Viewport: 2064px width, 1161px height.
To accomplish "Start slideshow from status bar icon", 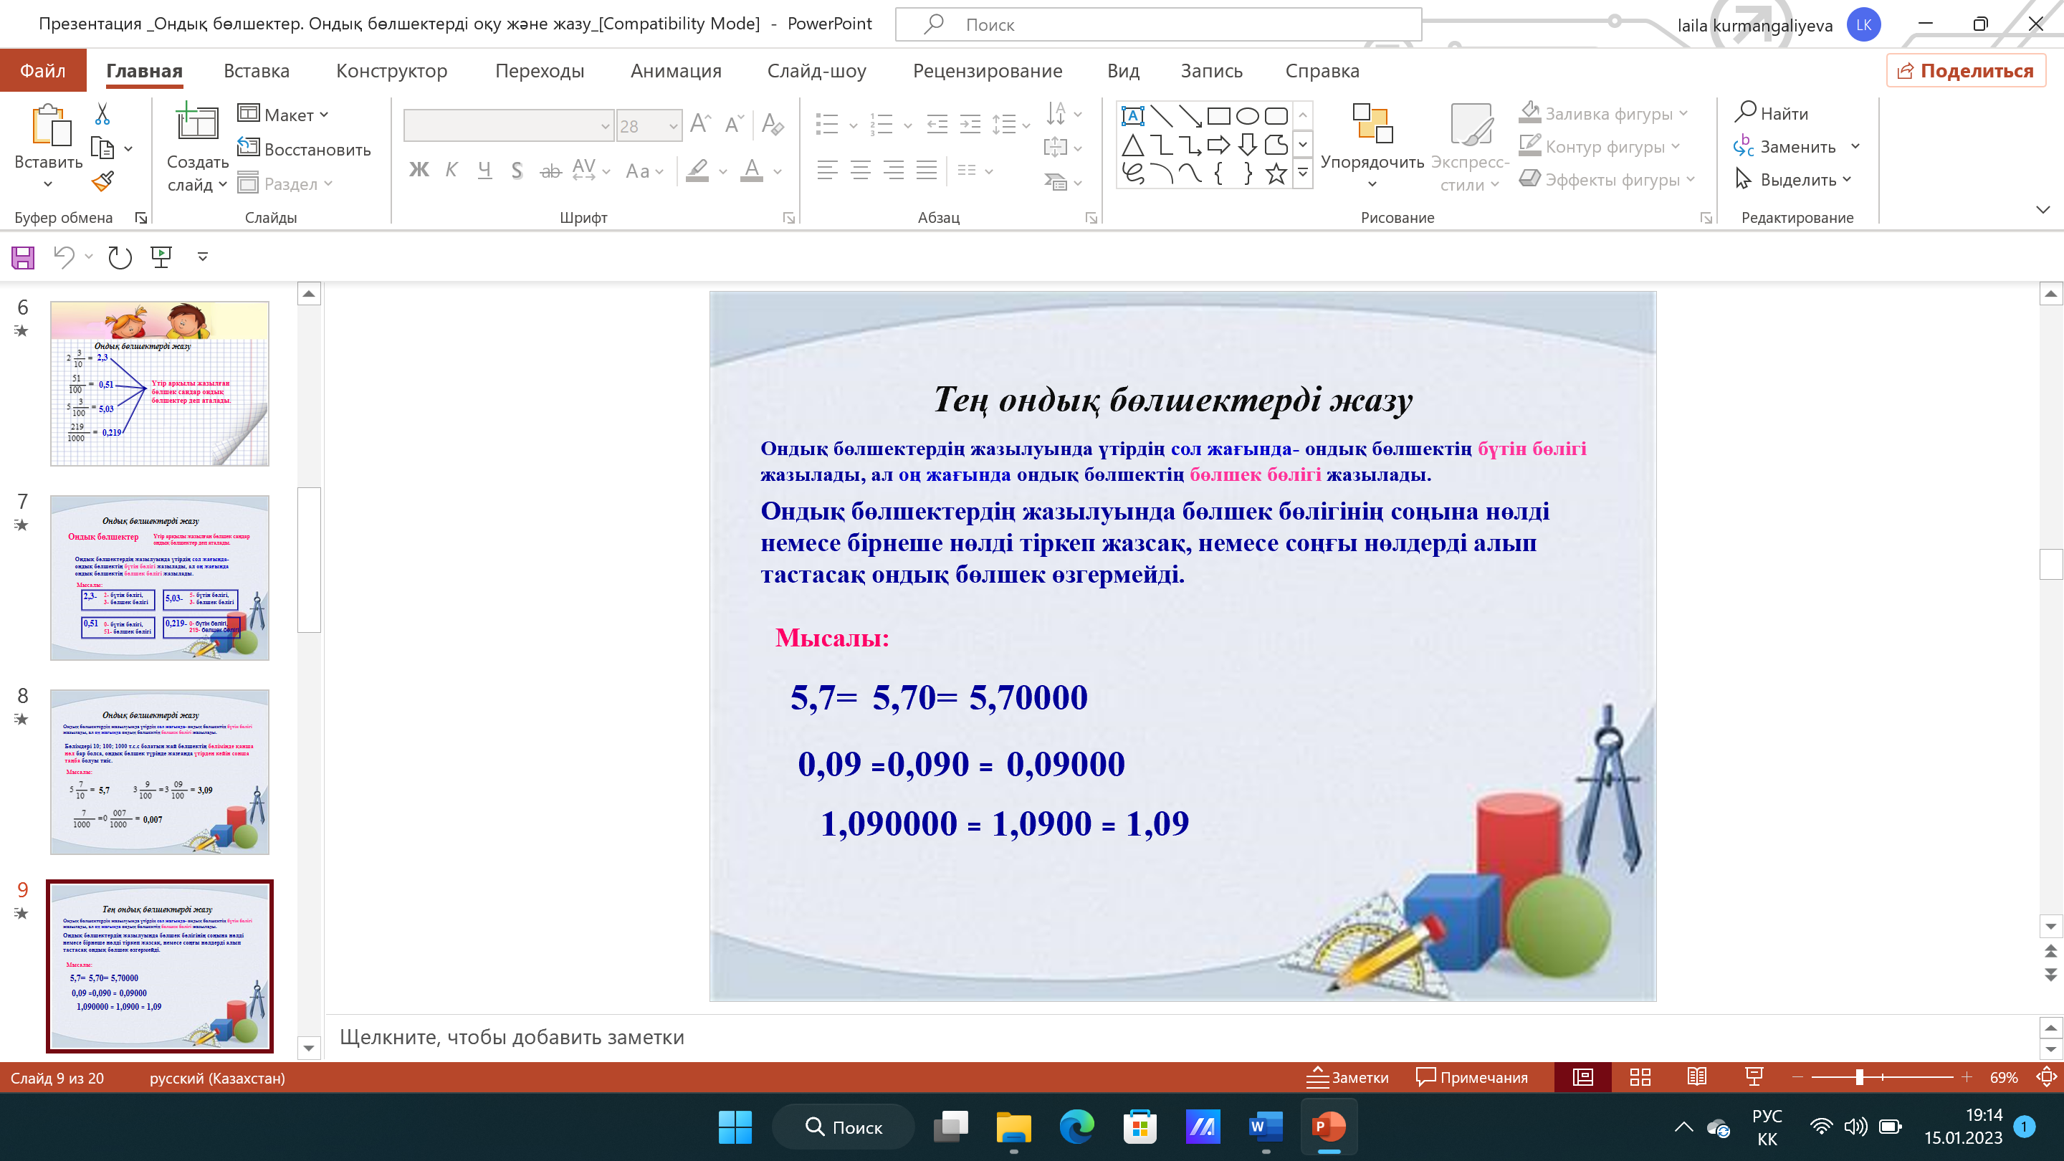I will pos(1753,1078).
